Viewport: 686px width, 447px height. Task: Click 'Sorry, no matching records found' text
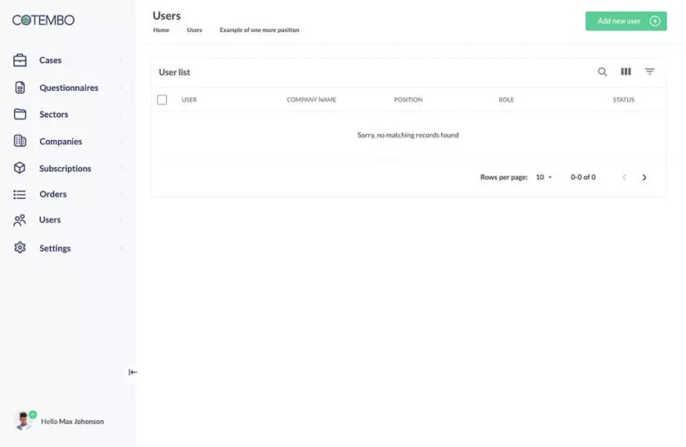408,135
